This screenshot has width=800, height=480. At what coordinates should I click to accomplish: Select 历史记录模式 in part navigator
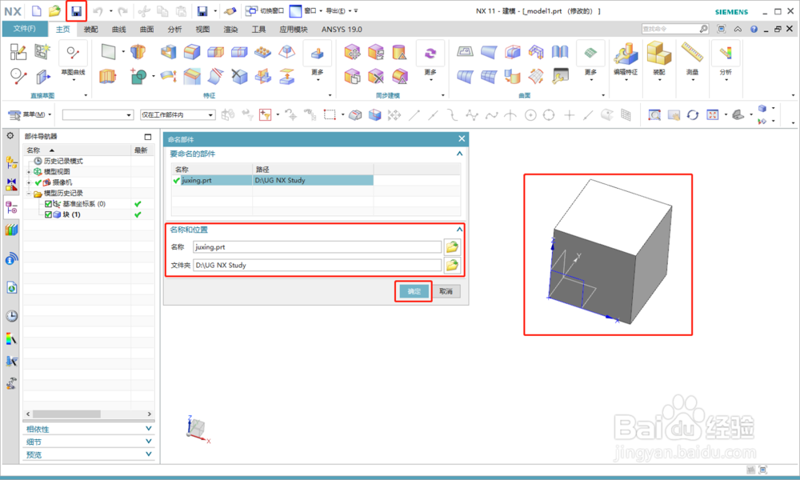tap(63, 161)
